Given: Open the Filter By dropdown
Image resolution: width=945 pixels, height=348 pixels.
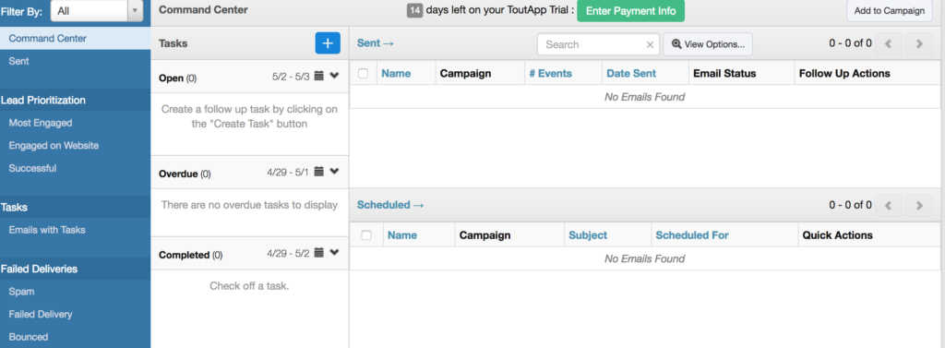Looking at the screenshot, I should click(x=97, y=10).
